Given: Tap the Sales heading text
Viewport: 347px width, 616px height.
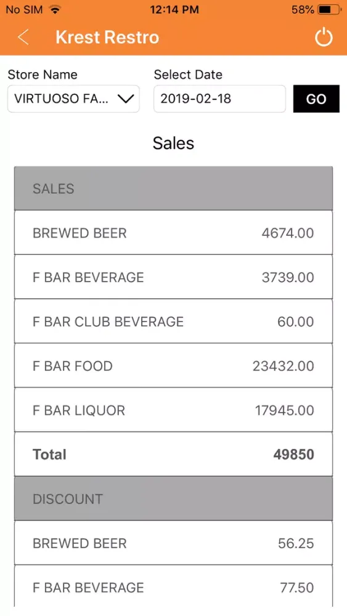Looking at the screenshot, I should coord(173,143).
